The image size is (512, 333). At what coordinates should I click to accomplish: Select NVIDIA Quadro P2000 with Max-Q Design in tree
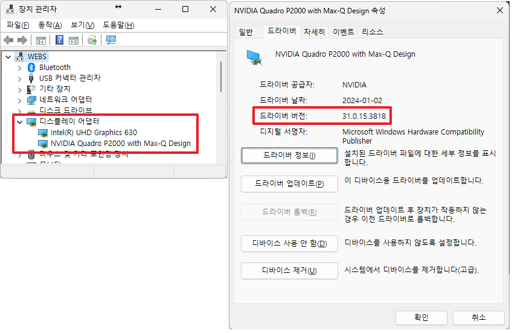coord(121,144)
